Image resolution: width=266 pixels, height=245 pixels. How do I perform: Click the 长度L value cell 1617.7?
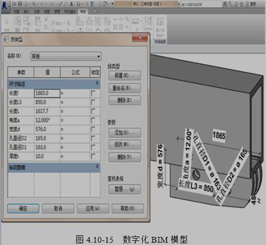click(47, 111)
